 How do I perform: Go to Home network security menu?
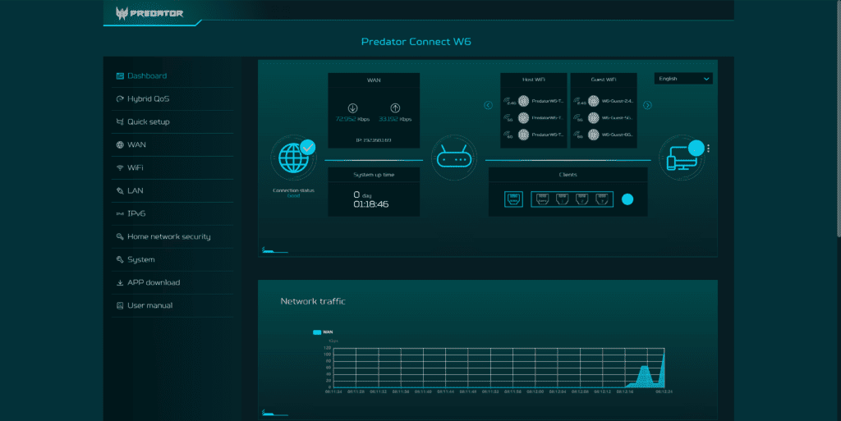point(168,236)
